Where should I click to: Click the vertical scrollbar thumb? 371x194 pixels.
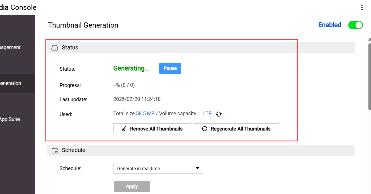[369, 76]
